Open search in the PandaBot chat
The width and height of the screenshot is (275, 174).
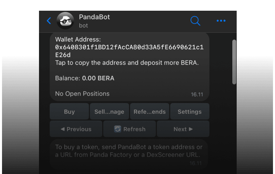pyautogui.click(x=195, y=21)
